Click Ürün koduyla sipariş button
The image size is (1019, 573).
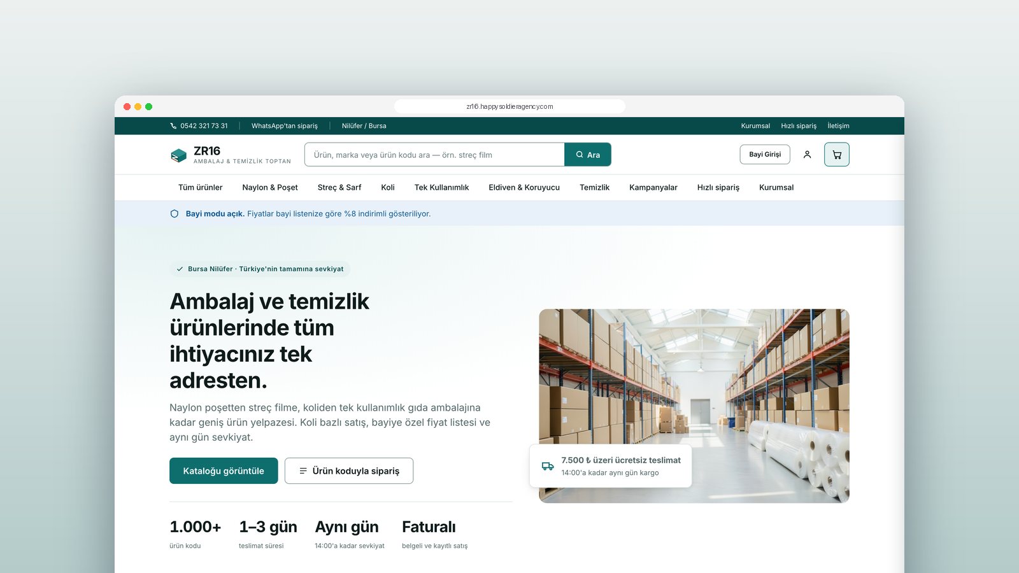[x=349, y=471]
